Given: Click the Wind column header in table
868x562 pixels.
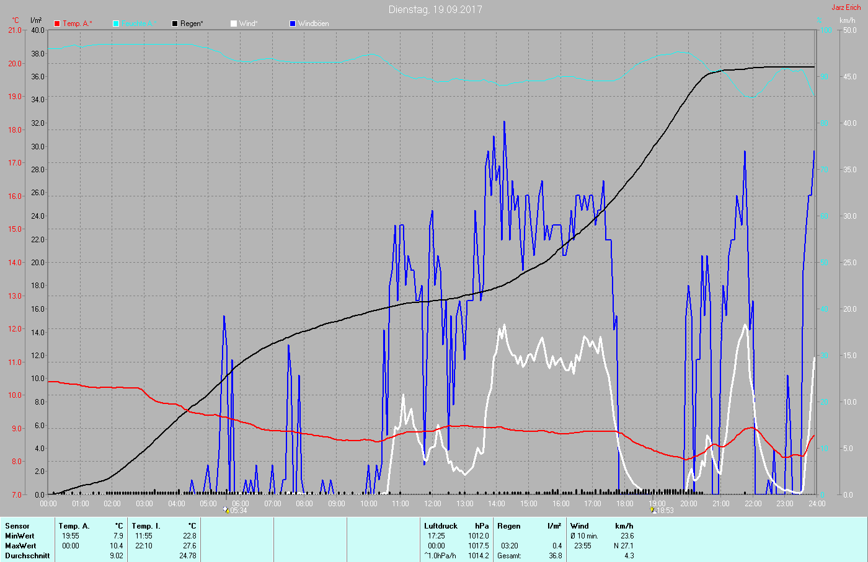Looking at the screenshot, I should (x=580, y=526).
